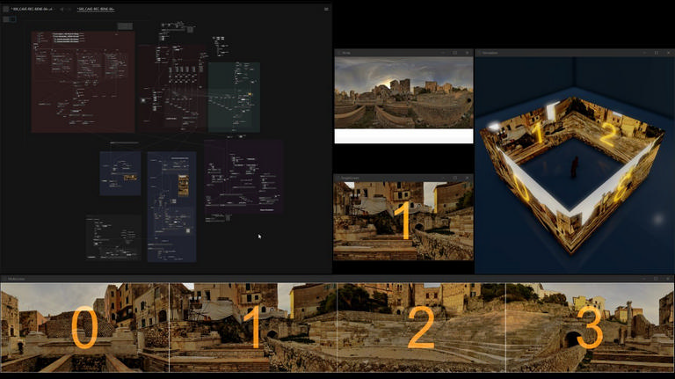Viewport: 675px width, 379px height.
Task: Select screen panel 3 in the Multiscreen window
Action: tap(590, 327)
